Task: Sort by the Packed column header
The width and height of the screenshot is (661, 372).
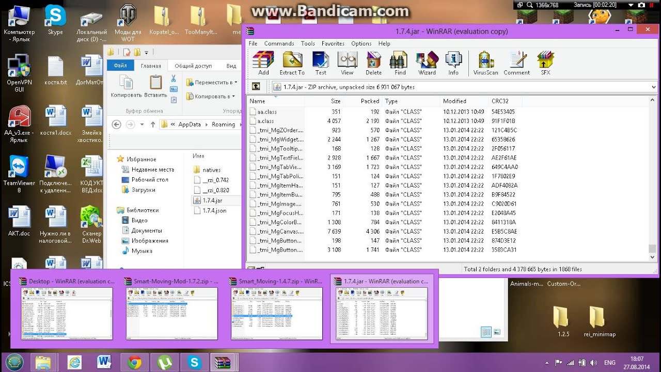Action: 363,101
